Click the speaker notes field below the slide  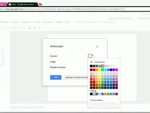[27, 107]
